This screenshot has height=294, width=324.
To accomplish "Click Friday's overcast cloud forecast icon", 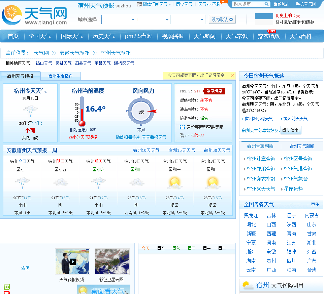I will click(61, 182).
